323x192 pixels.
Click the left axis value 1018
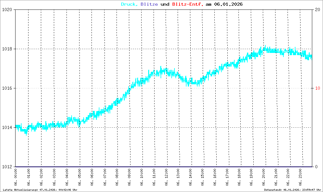[x=7, y=49]
